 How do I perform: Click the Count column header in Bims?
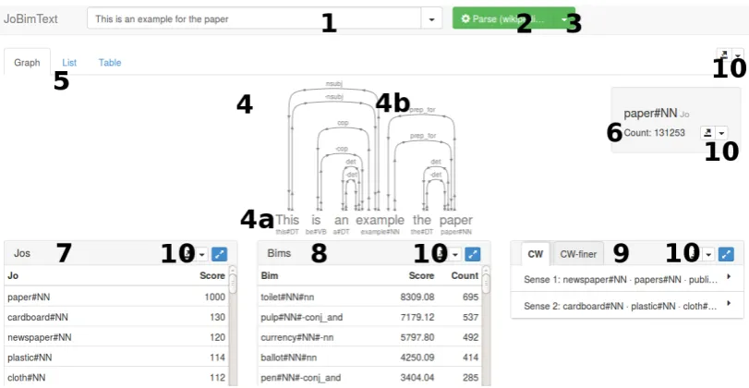(x=465, y=275)
